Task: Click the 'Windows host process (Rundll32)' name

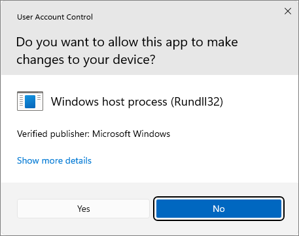Action: click(x=137, y=102)
